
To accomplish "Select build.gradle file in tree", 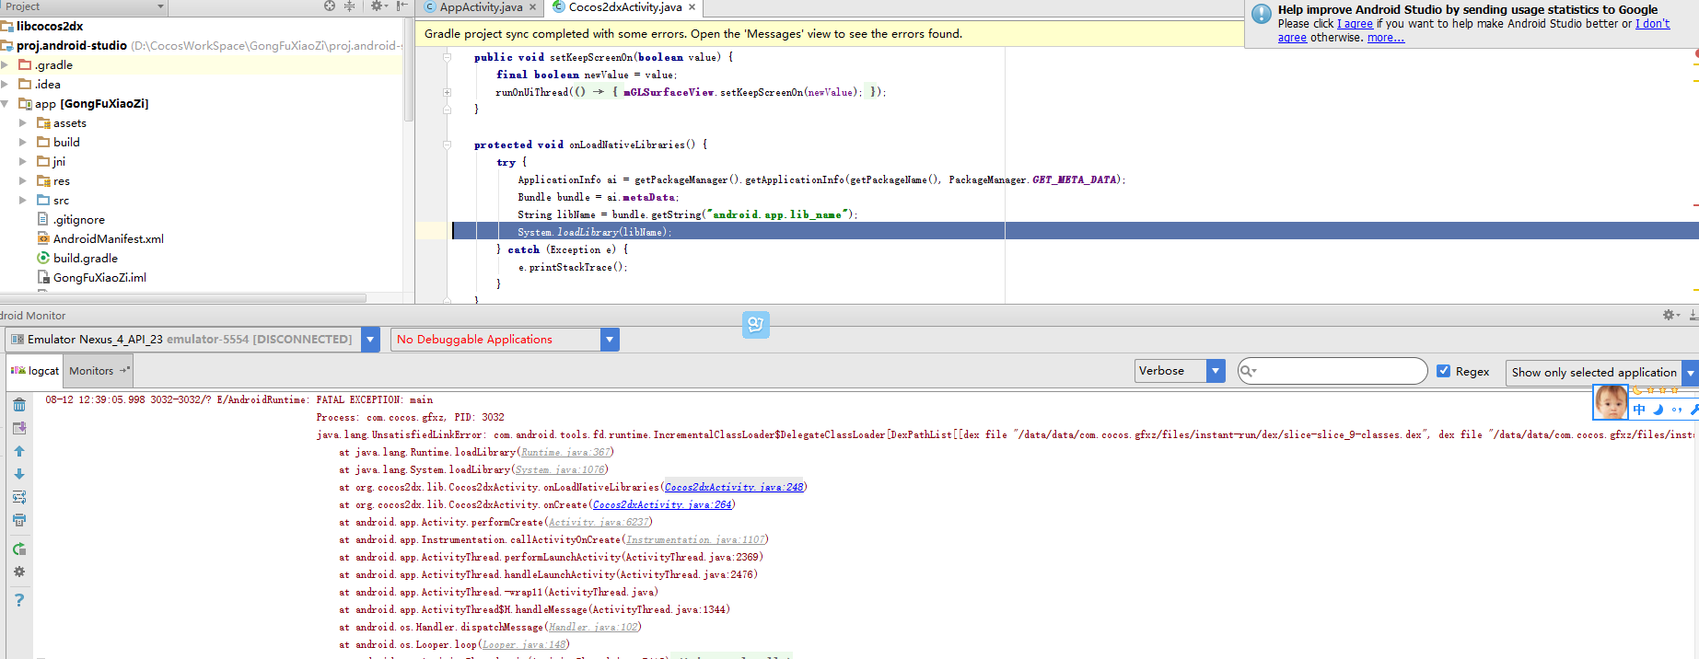I will pyautogui.click(x=85, y=258).
